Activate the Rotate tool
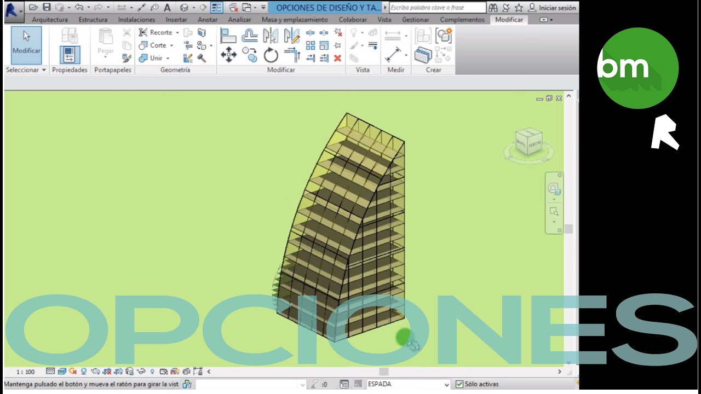701x394 pixels. click(x=271, y=55)
